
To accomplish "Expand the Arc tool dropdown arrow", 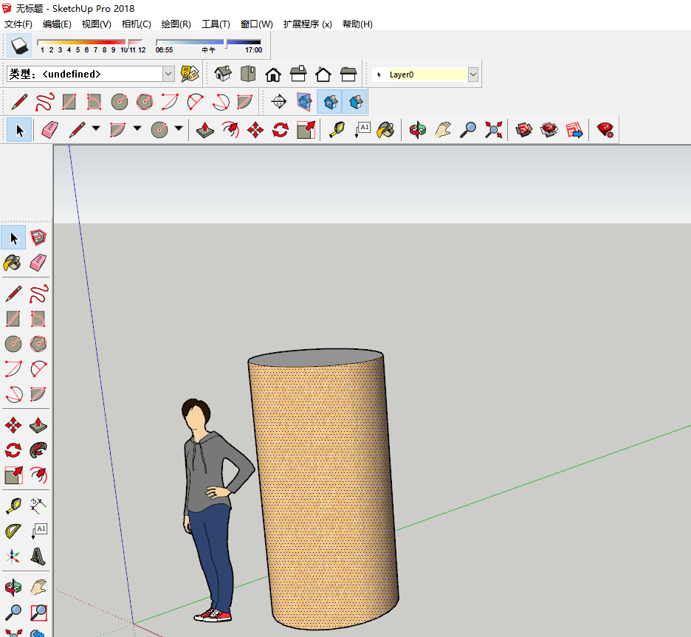I will point(137,128).
